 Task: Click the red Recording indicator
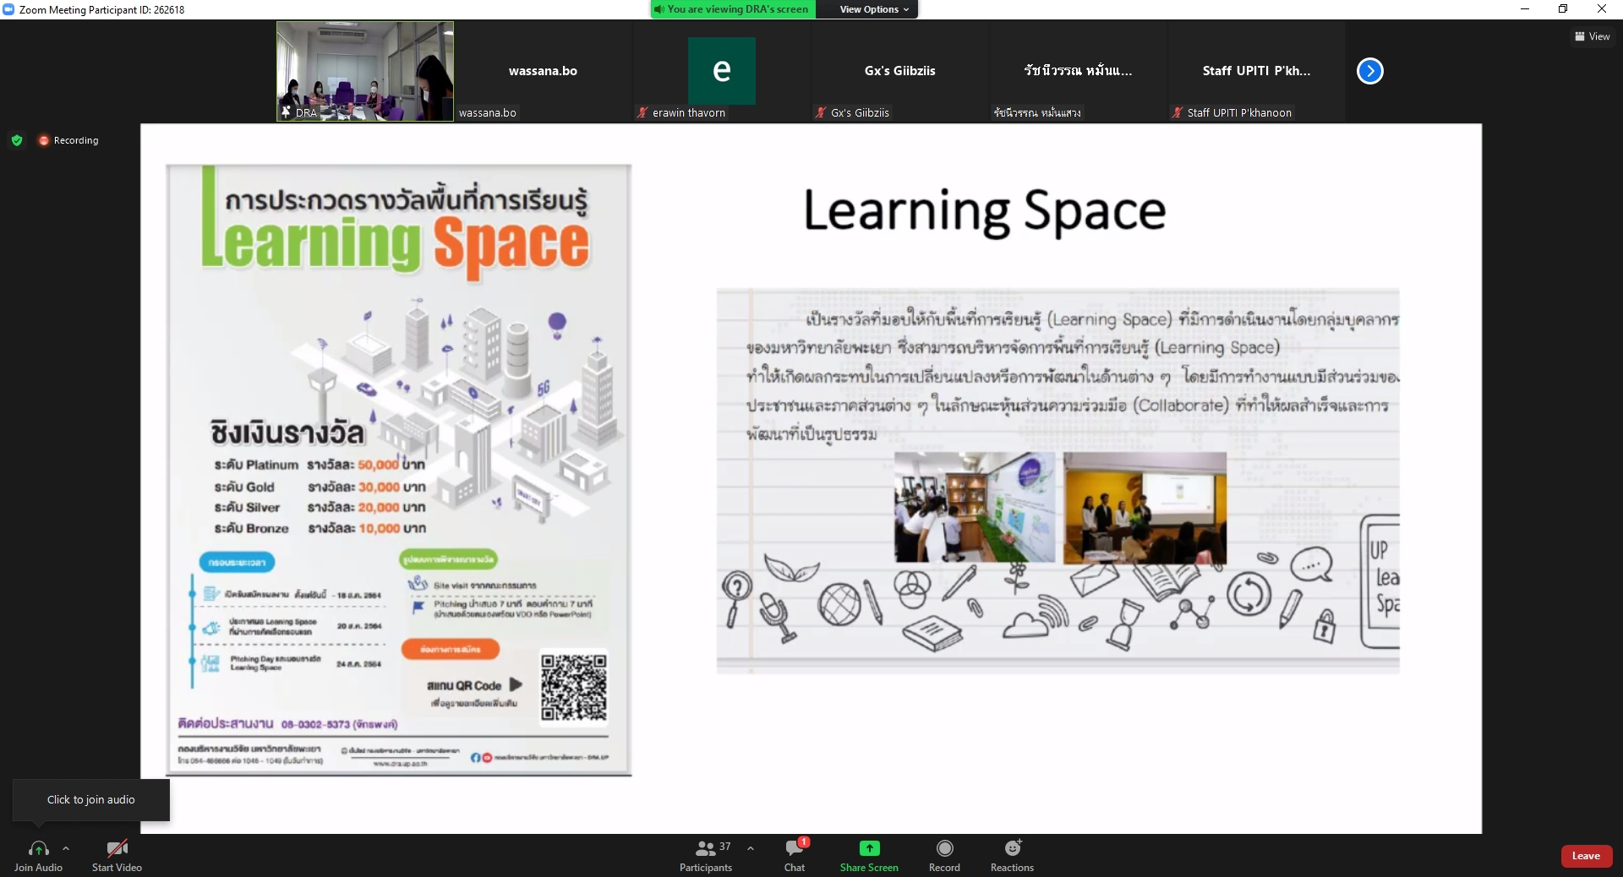click(68, 140)
